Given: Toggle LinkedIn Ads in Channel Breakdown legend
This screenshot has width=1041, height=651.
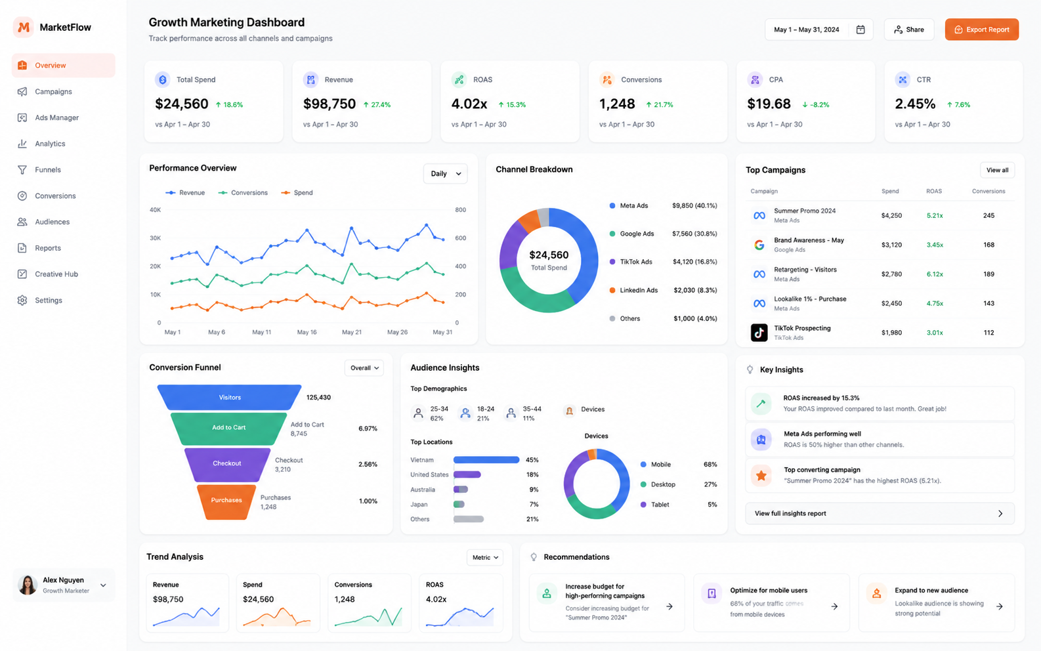Looking at the screenshot, I should [633, 290].
